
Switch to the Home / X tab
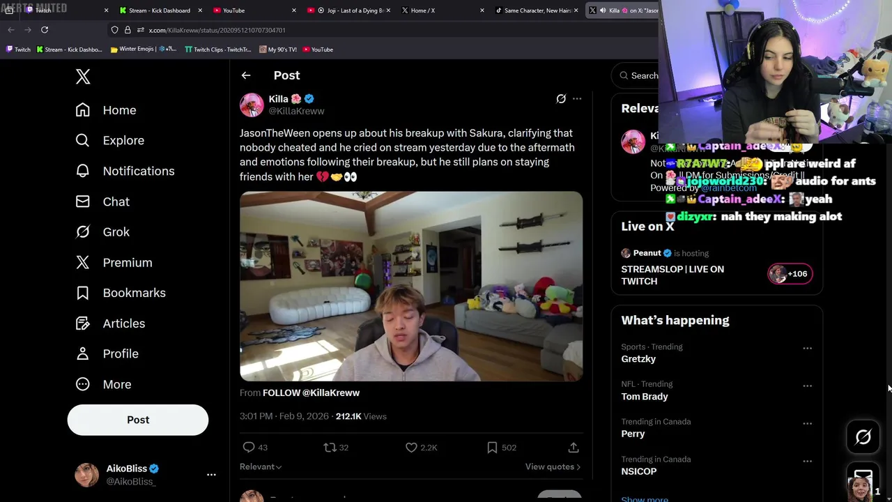coord(443,10)
